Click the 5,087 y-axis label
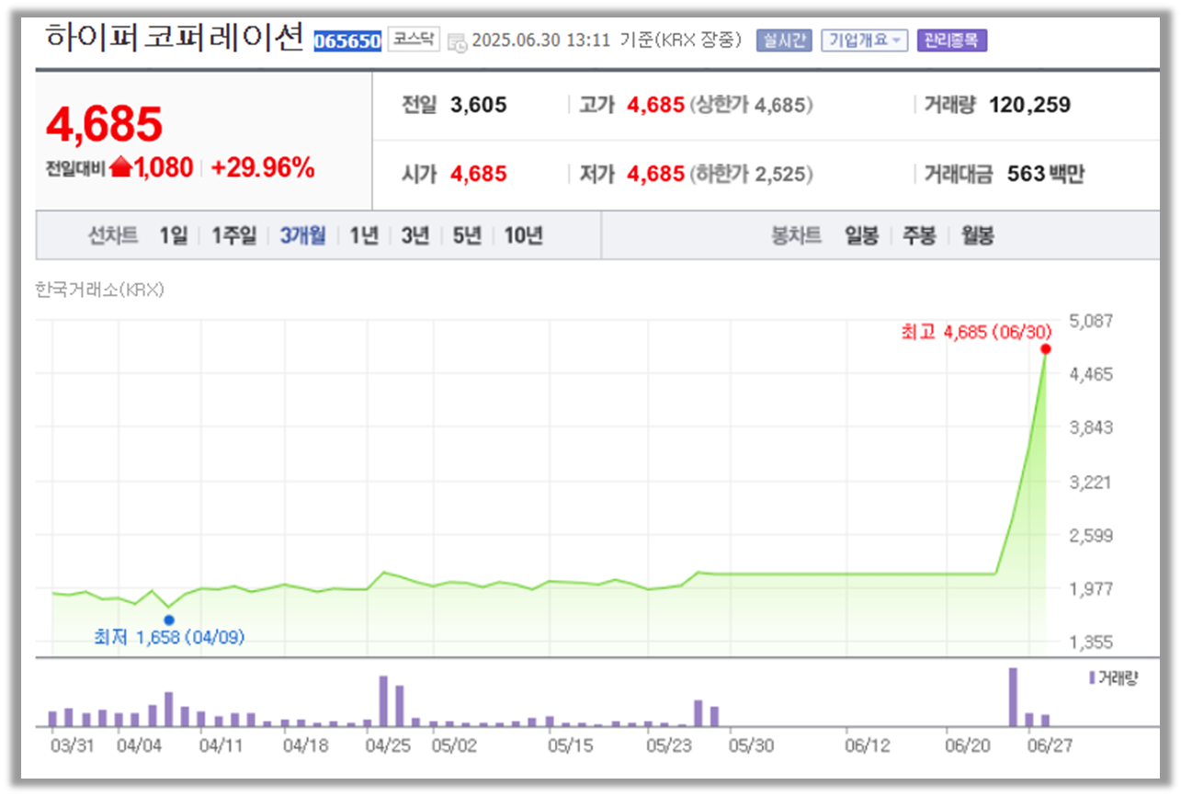The image size is (1181, 796). 1089,321
